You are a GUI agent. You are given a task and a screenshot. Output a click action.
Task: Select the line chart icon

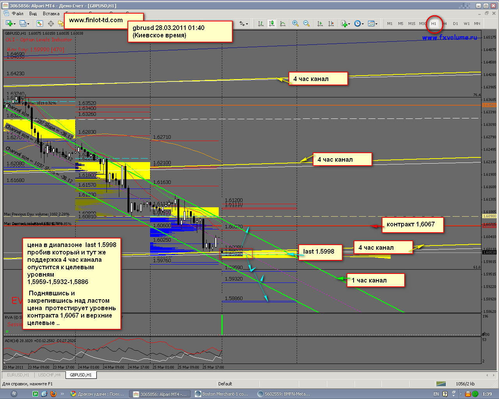[283, 23]
